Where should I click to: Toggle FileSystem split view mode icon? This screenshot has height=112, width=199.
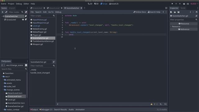26,65
